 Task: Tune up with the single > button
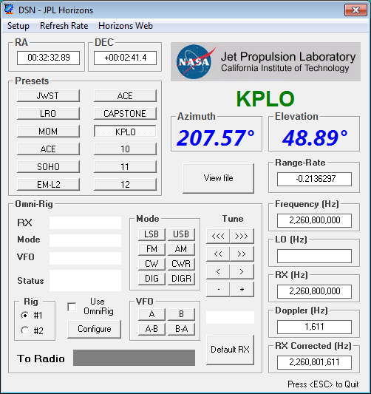click(242, 271)
